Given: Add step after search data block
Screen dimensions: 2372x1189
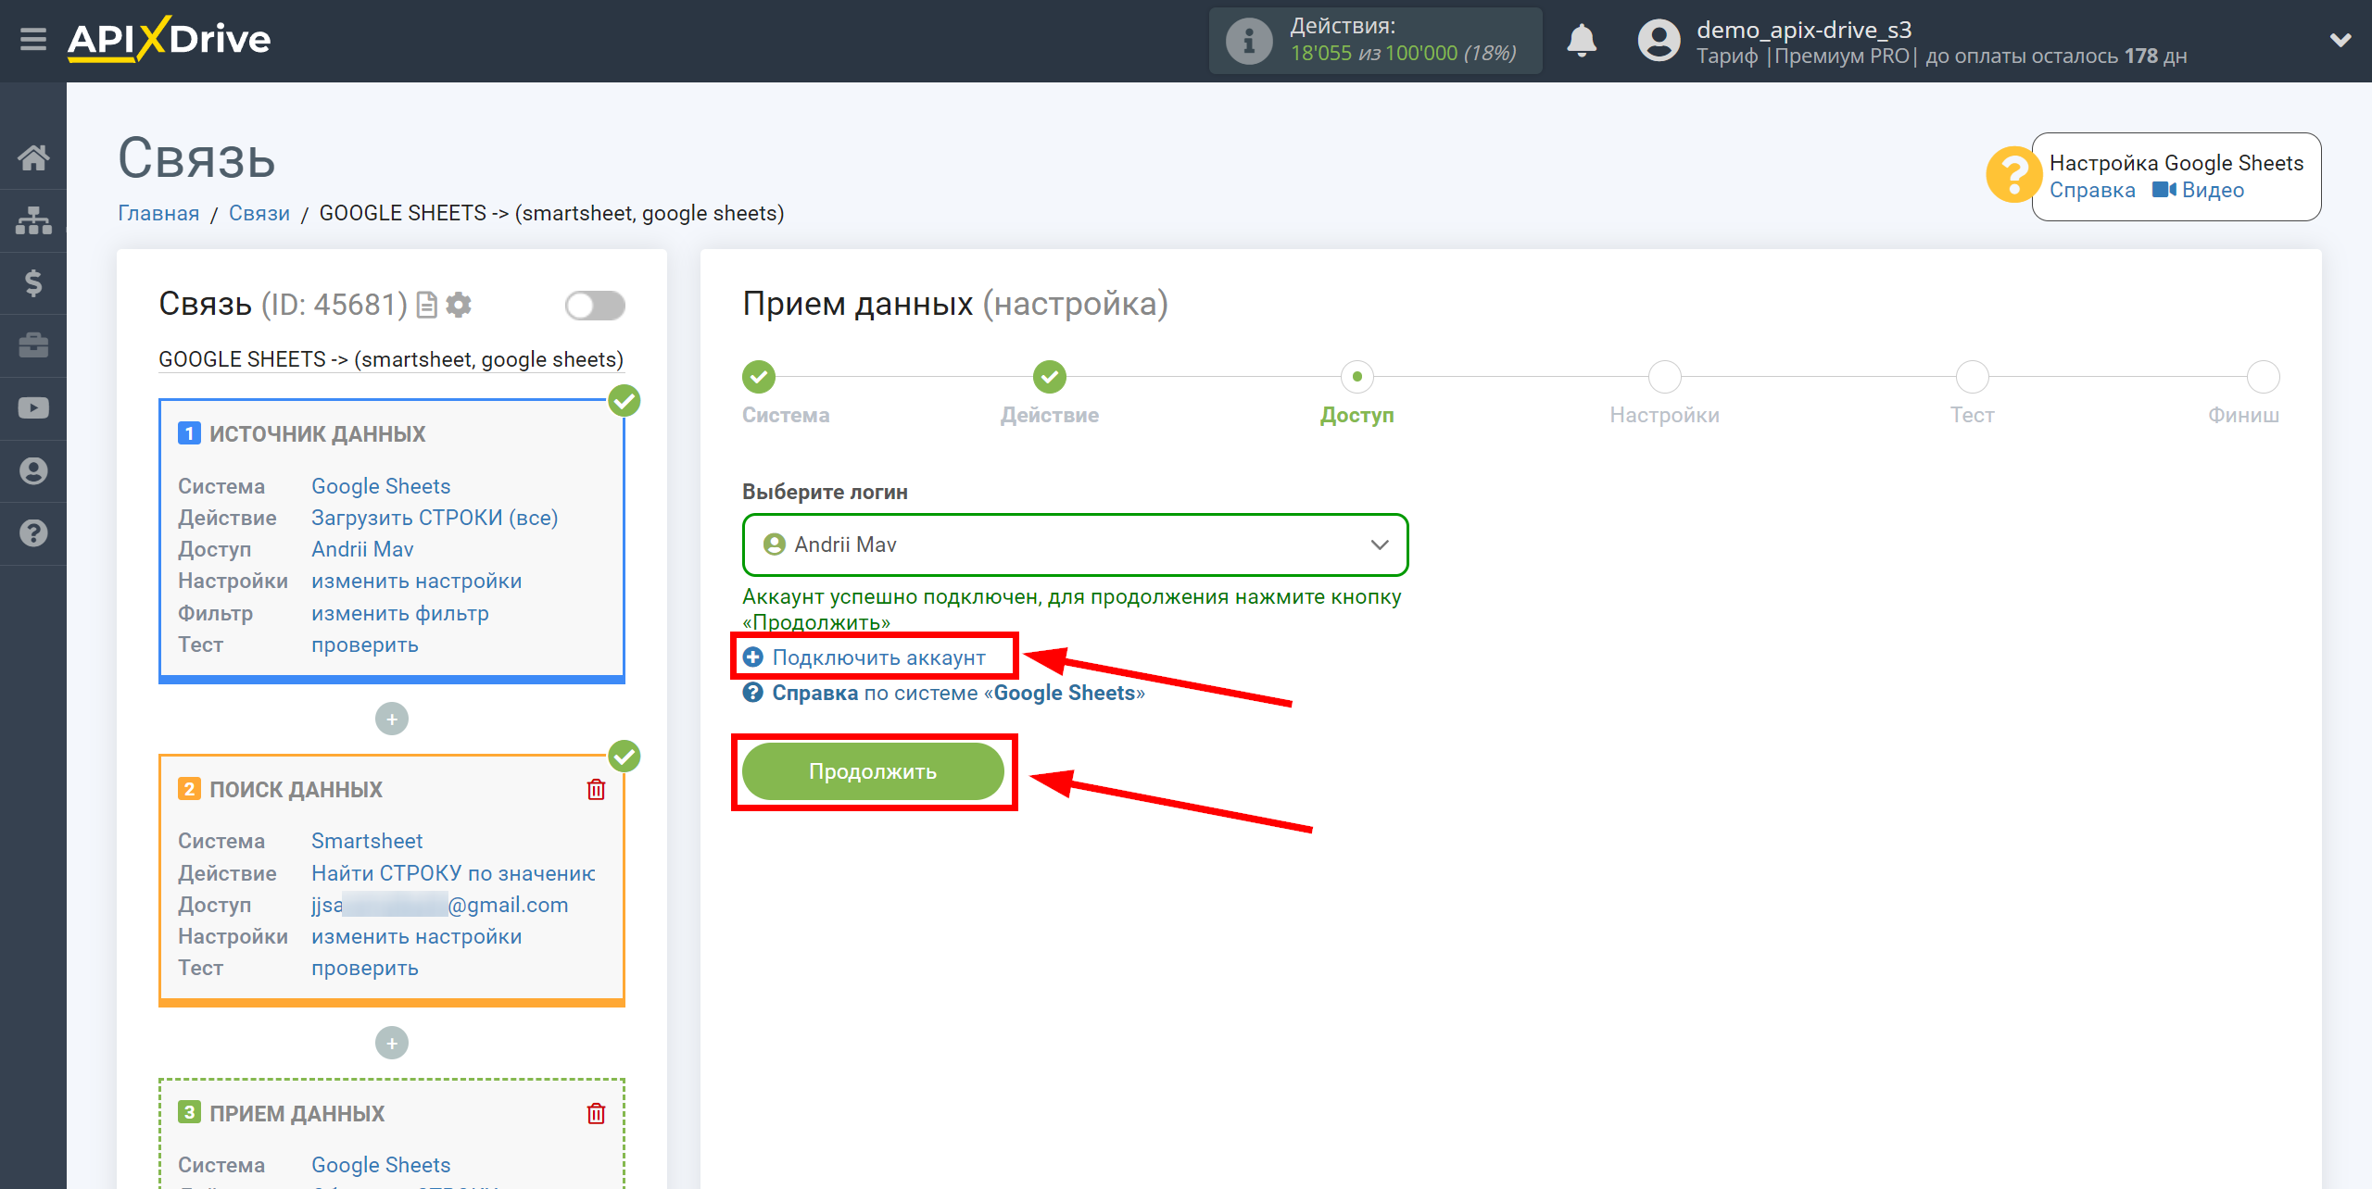Looking at the screenshot, I should coord(392,1043).
